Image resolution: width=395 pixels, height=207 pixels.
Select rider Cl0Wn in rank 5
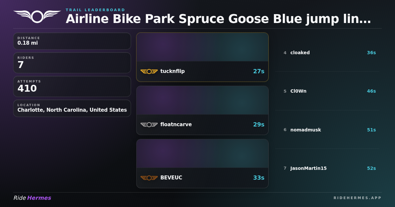click(x=298, y=91)
